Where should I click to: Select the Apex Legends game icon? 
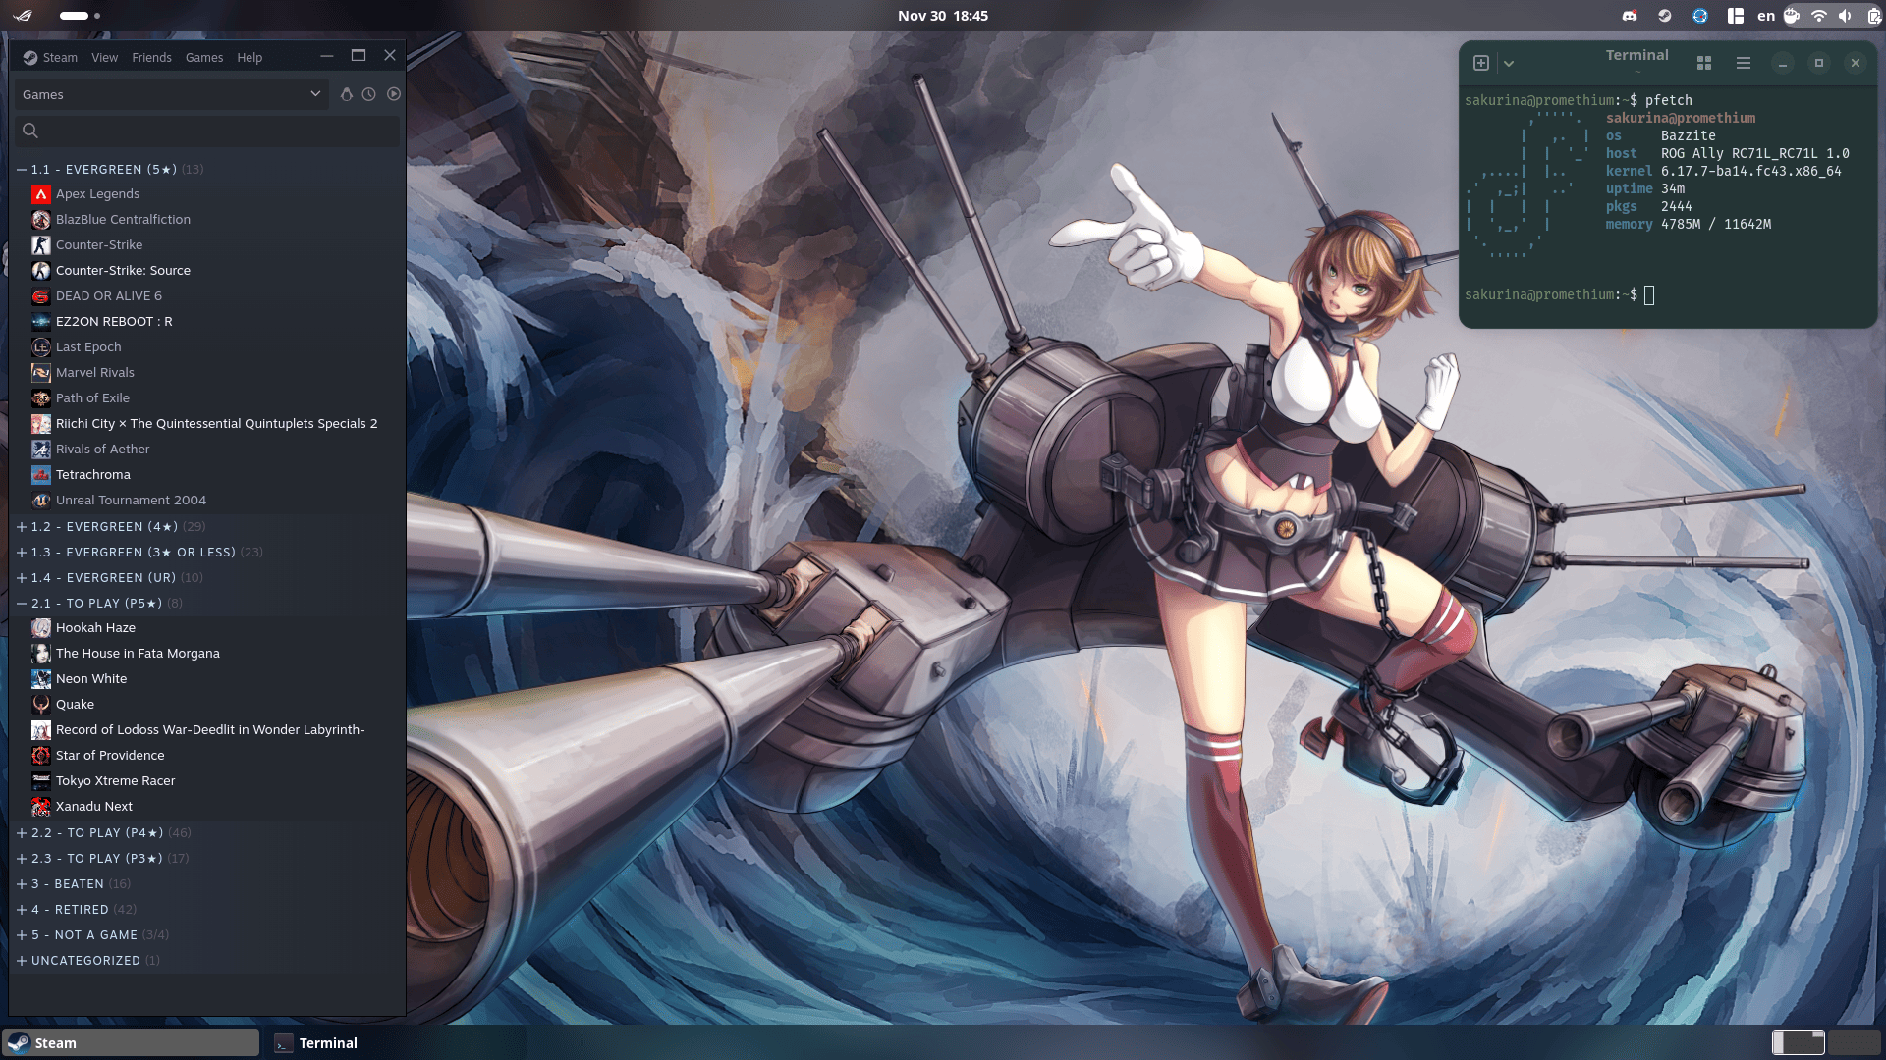click(x=41, y=194)
